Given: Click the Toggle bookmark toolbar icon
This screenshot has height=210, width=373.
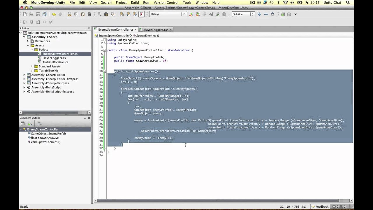Looking at the screenshot, I should coord(142,14).
